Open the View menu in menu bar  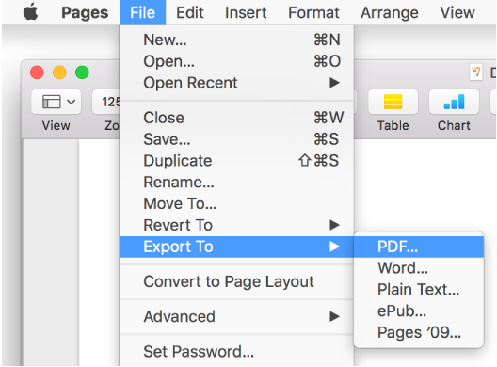[457, 12]
